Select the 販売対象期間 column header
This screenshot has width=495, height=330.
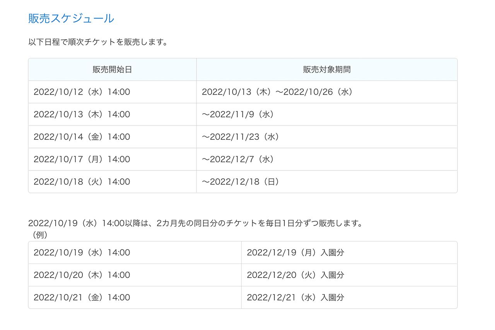(x=327, y=70)
